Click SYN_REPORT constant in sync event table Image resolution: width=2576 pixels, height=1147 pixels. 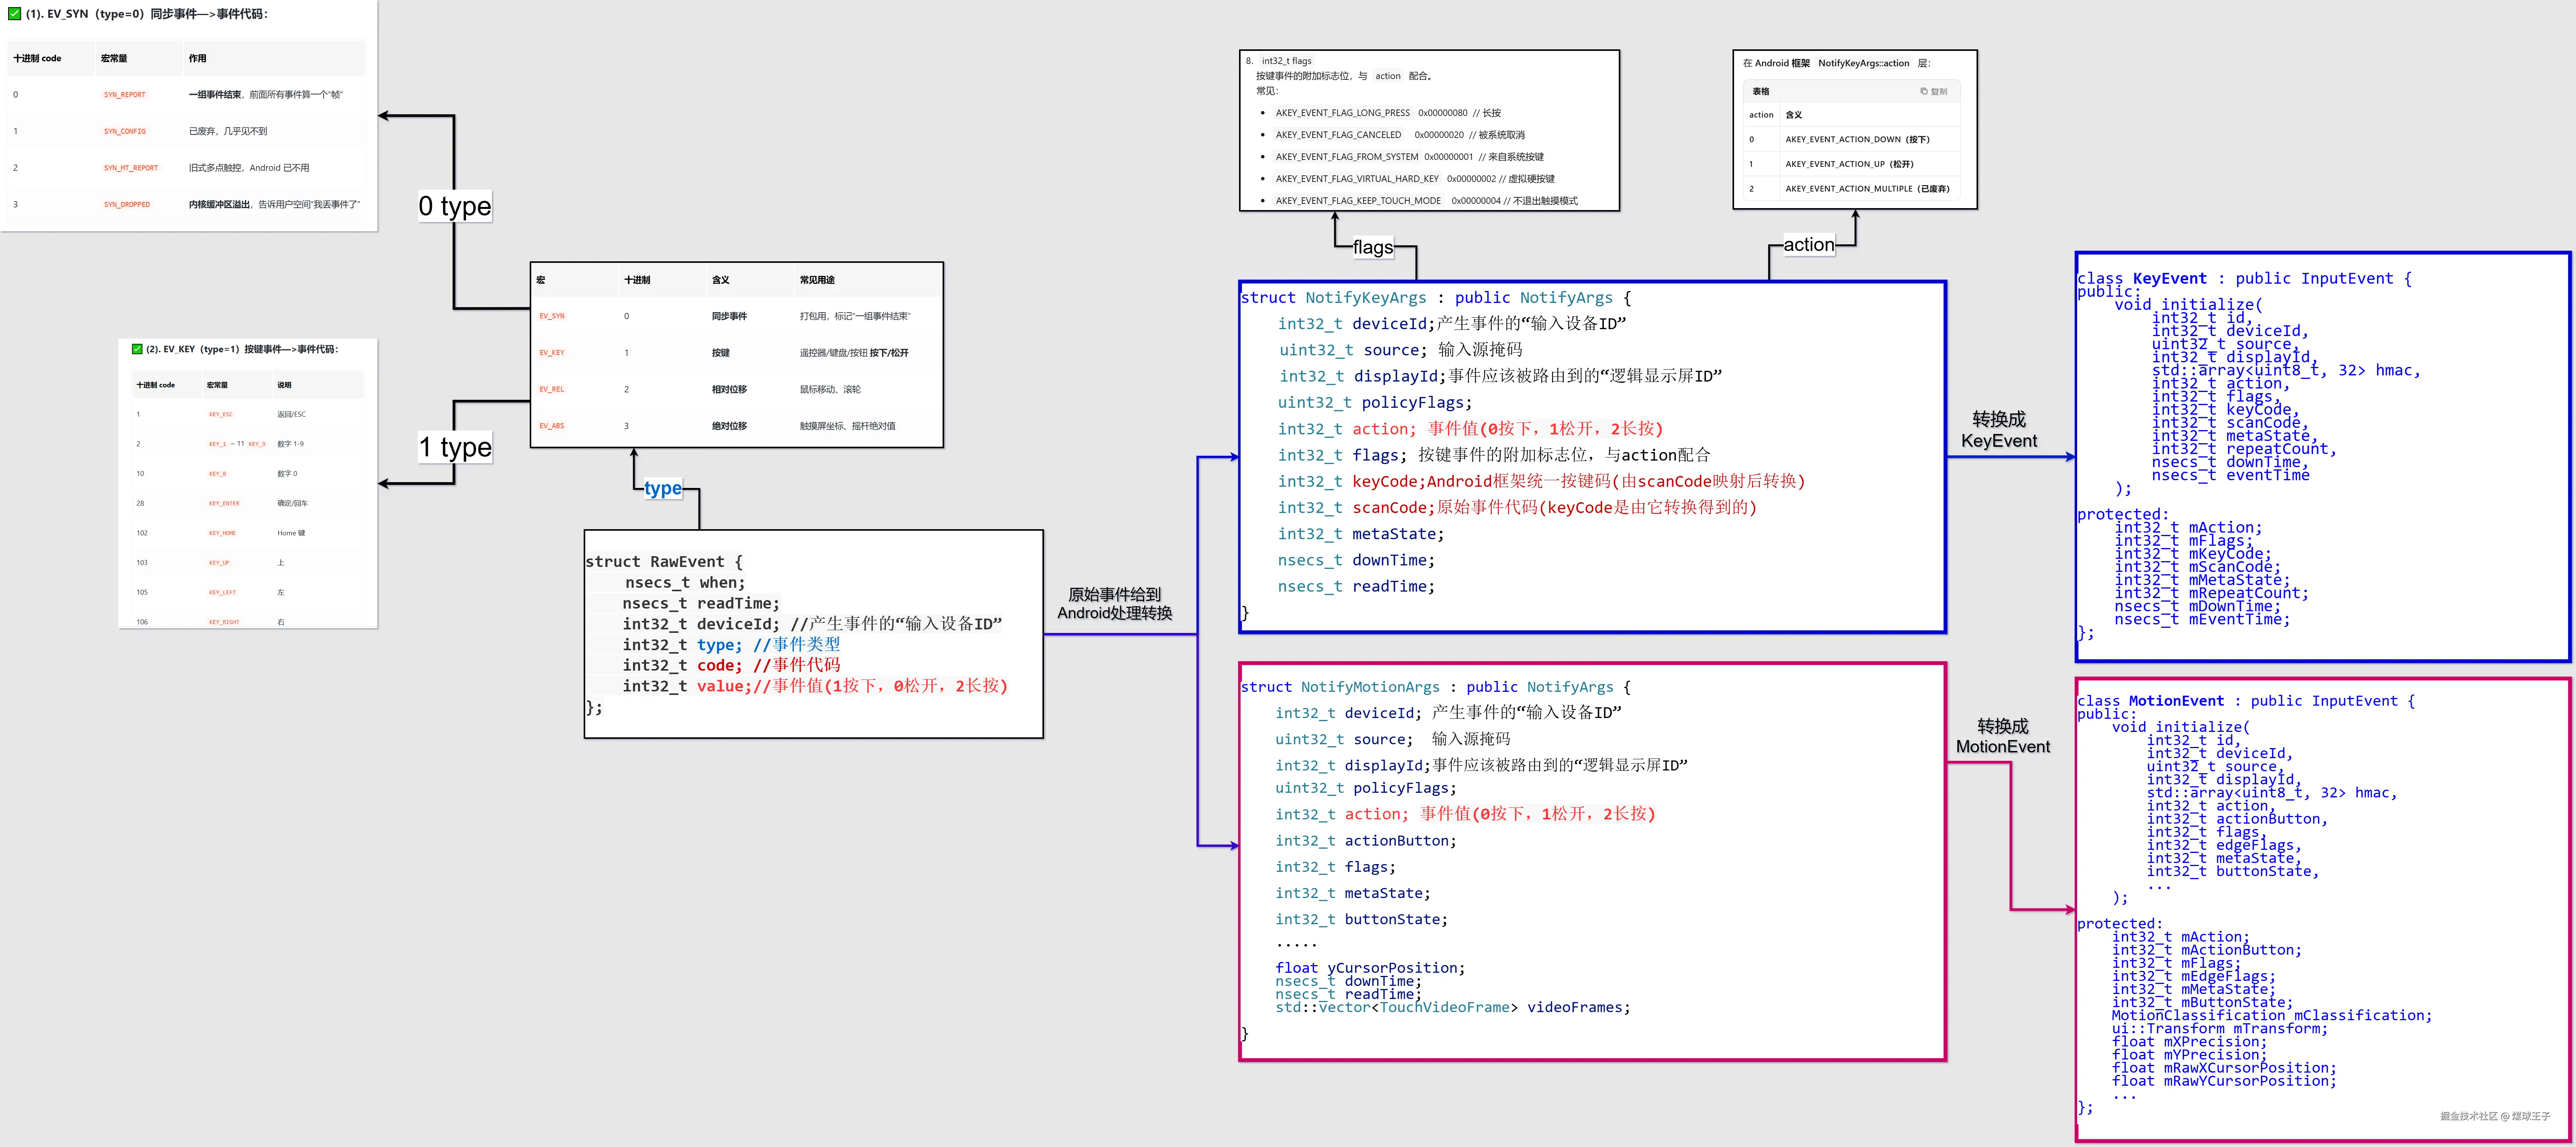125,95
